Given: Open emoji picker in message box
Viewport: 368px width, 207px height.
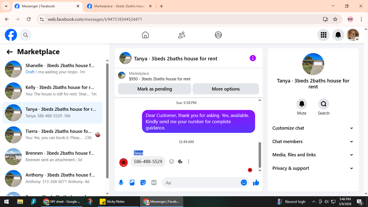Looking at the screenshot, I should (244, 183).
